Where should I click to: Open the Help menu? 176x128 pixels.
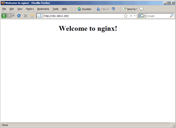click(64, 9)
